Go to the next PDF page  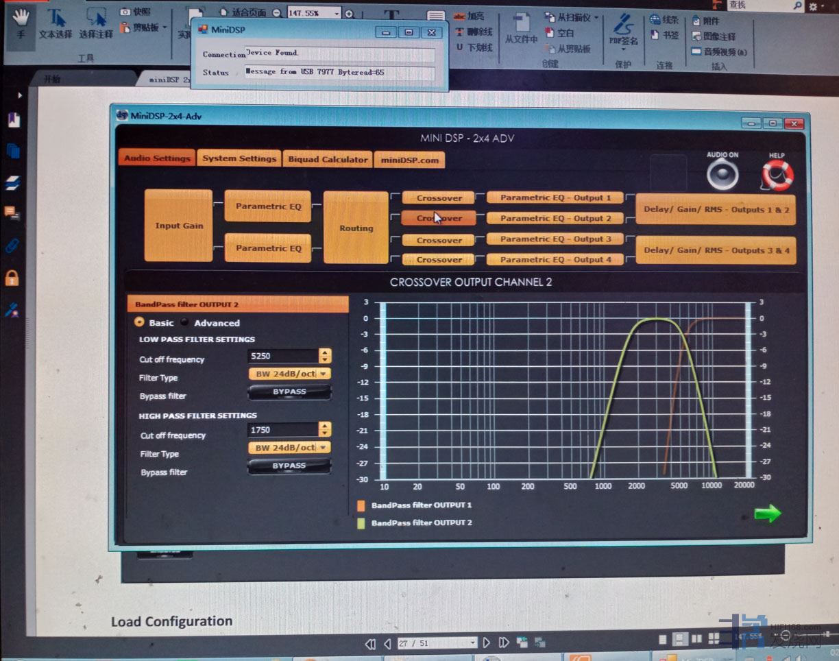click(x=486, y=642)
